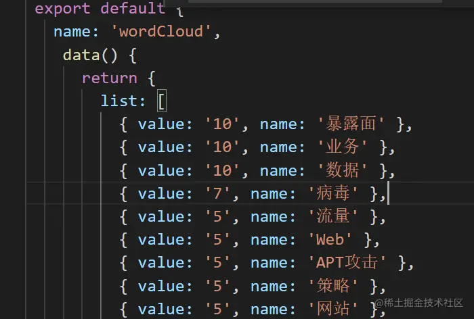Click the 'return' keyword
The height and width of the screenshot is (319, 474).
110,78
